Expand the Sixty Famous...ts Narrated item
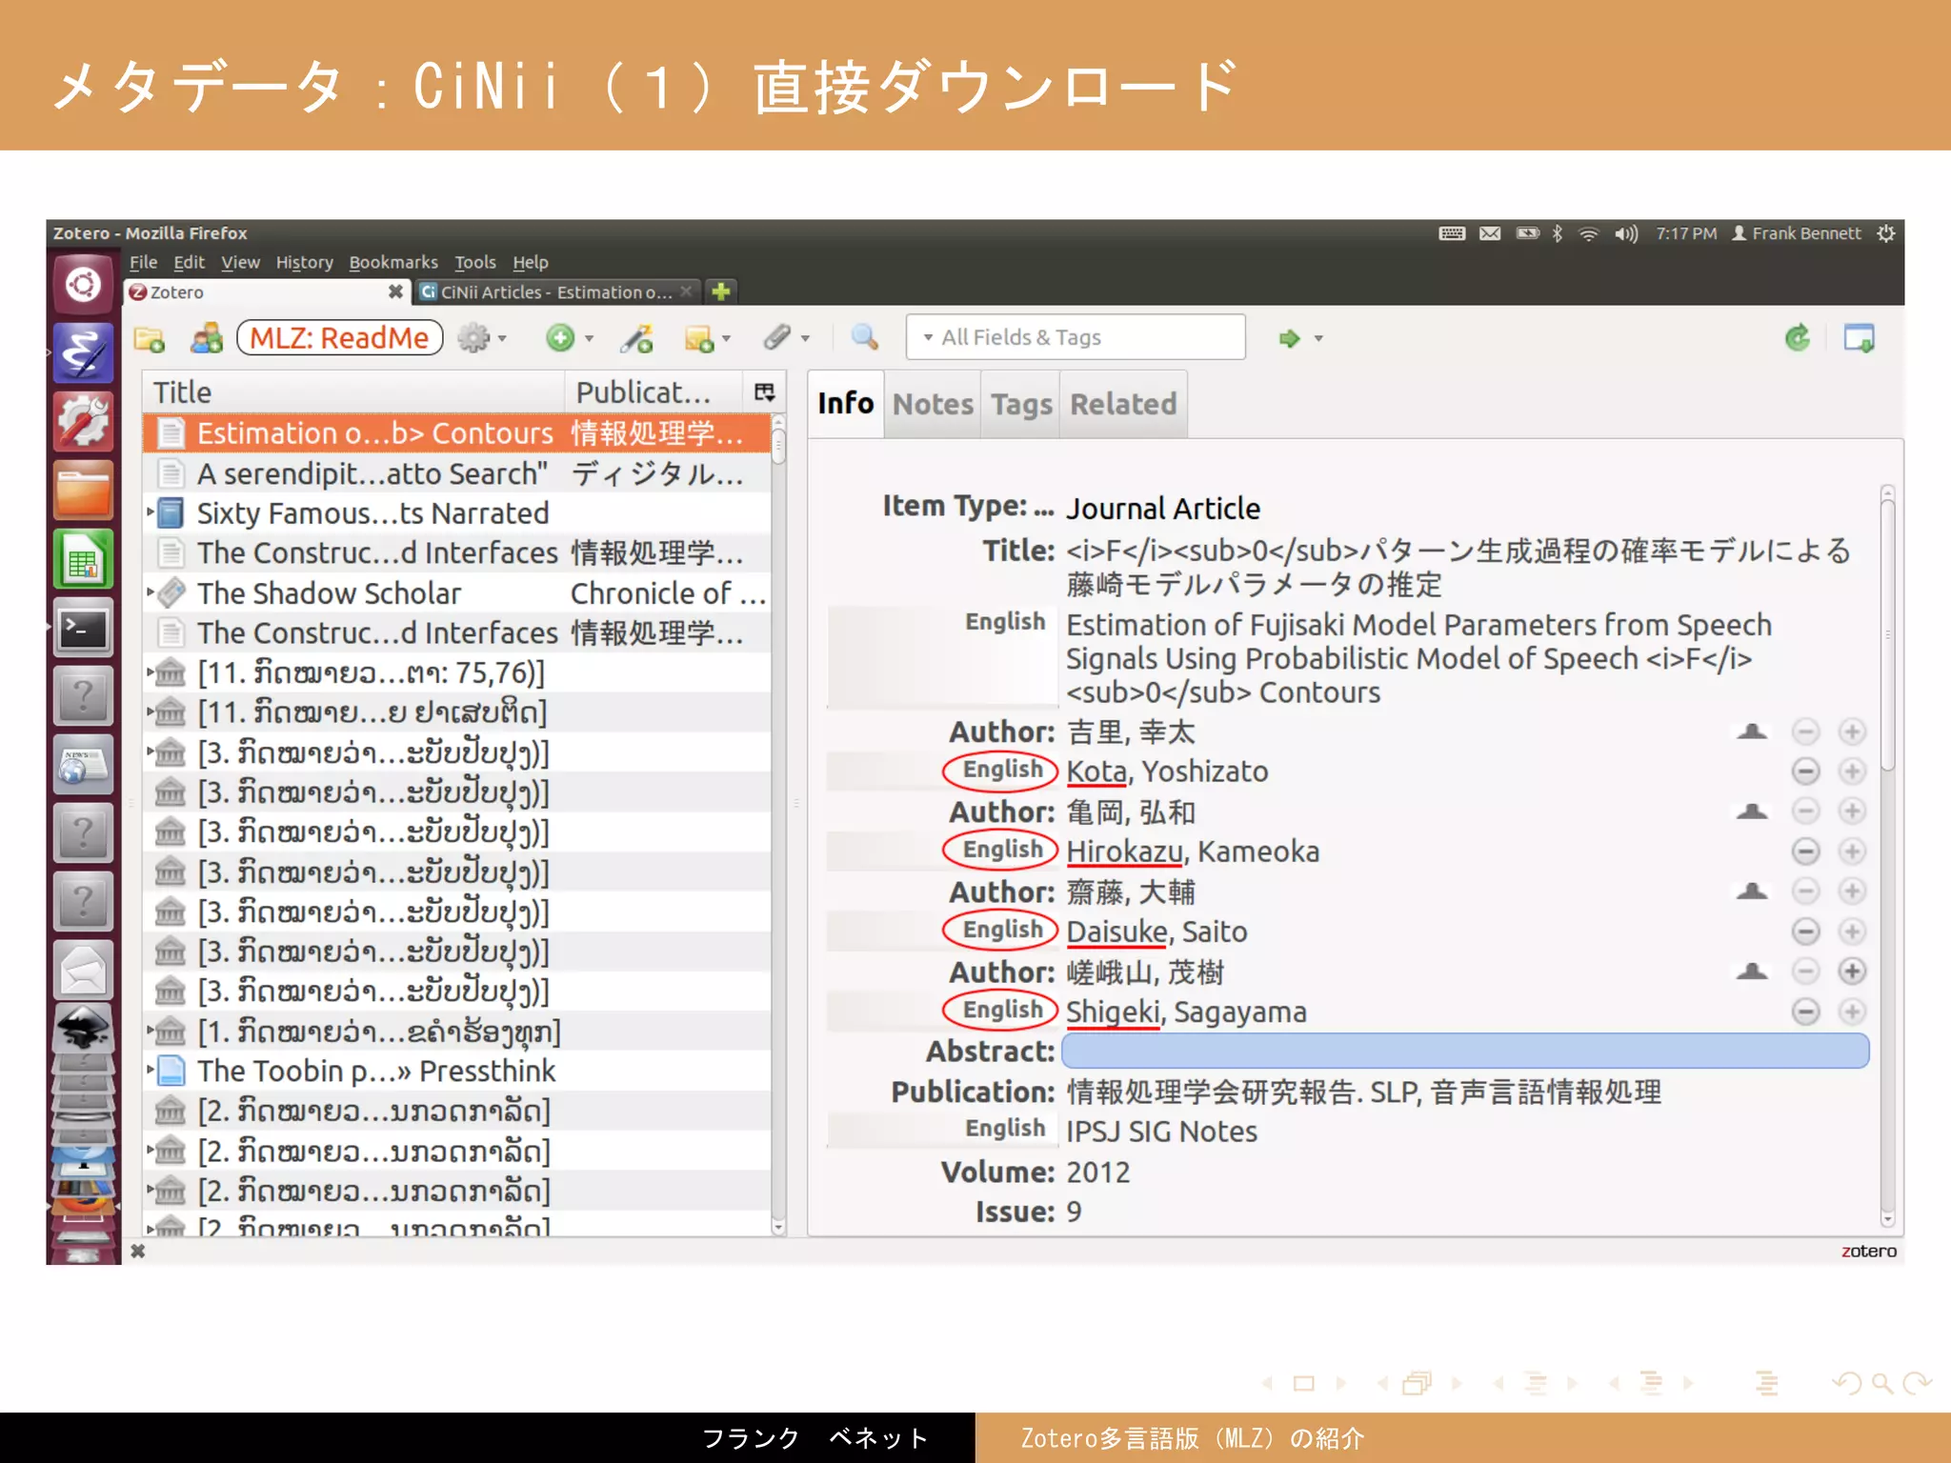This screenshot has width=1951, height=1463. [x=150, y=512]
